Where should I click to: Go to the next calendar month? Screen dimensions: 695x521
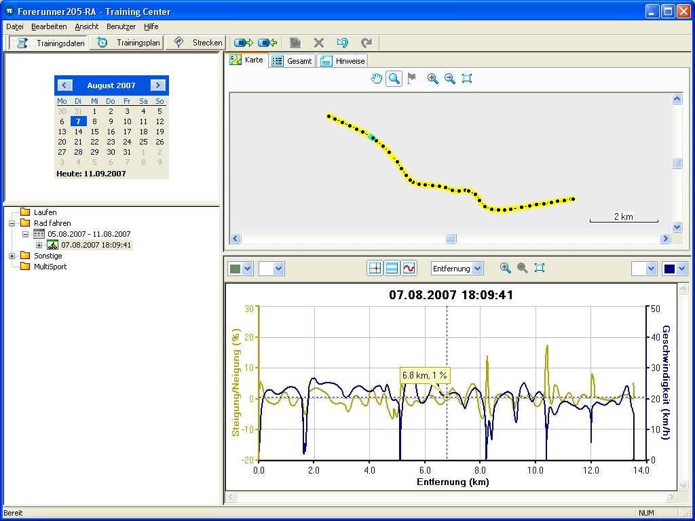click(x=157, y=85)
